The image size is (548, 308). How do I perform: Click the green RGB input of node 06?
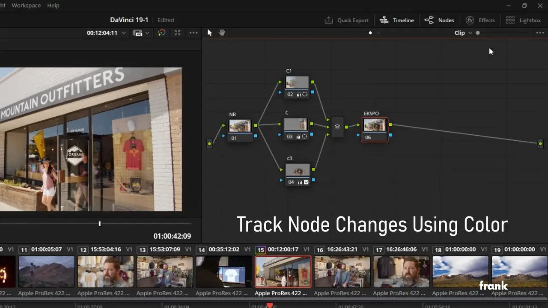point(358,125)
